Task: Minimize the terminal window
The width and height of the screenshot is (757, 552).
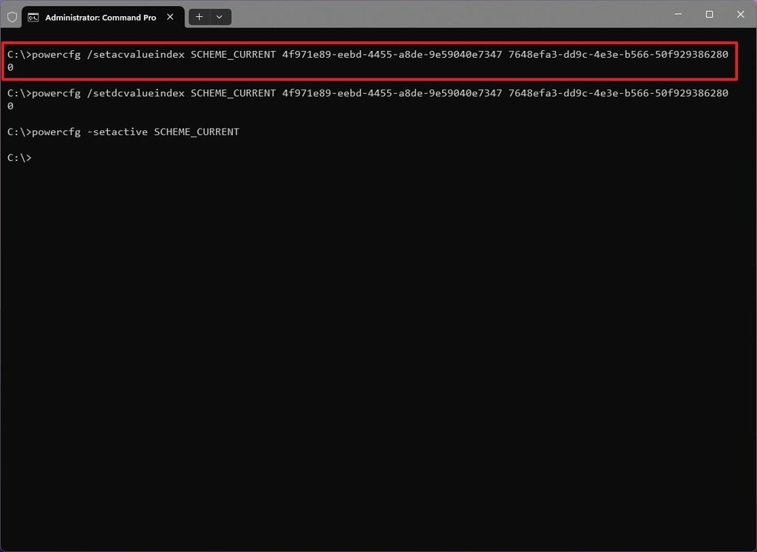Action: pyautogui.click(x=677, y=14)
